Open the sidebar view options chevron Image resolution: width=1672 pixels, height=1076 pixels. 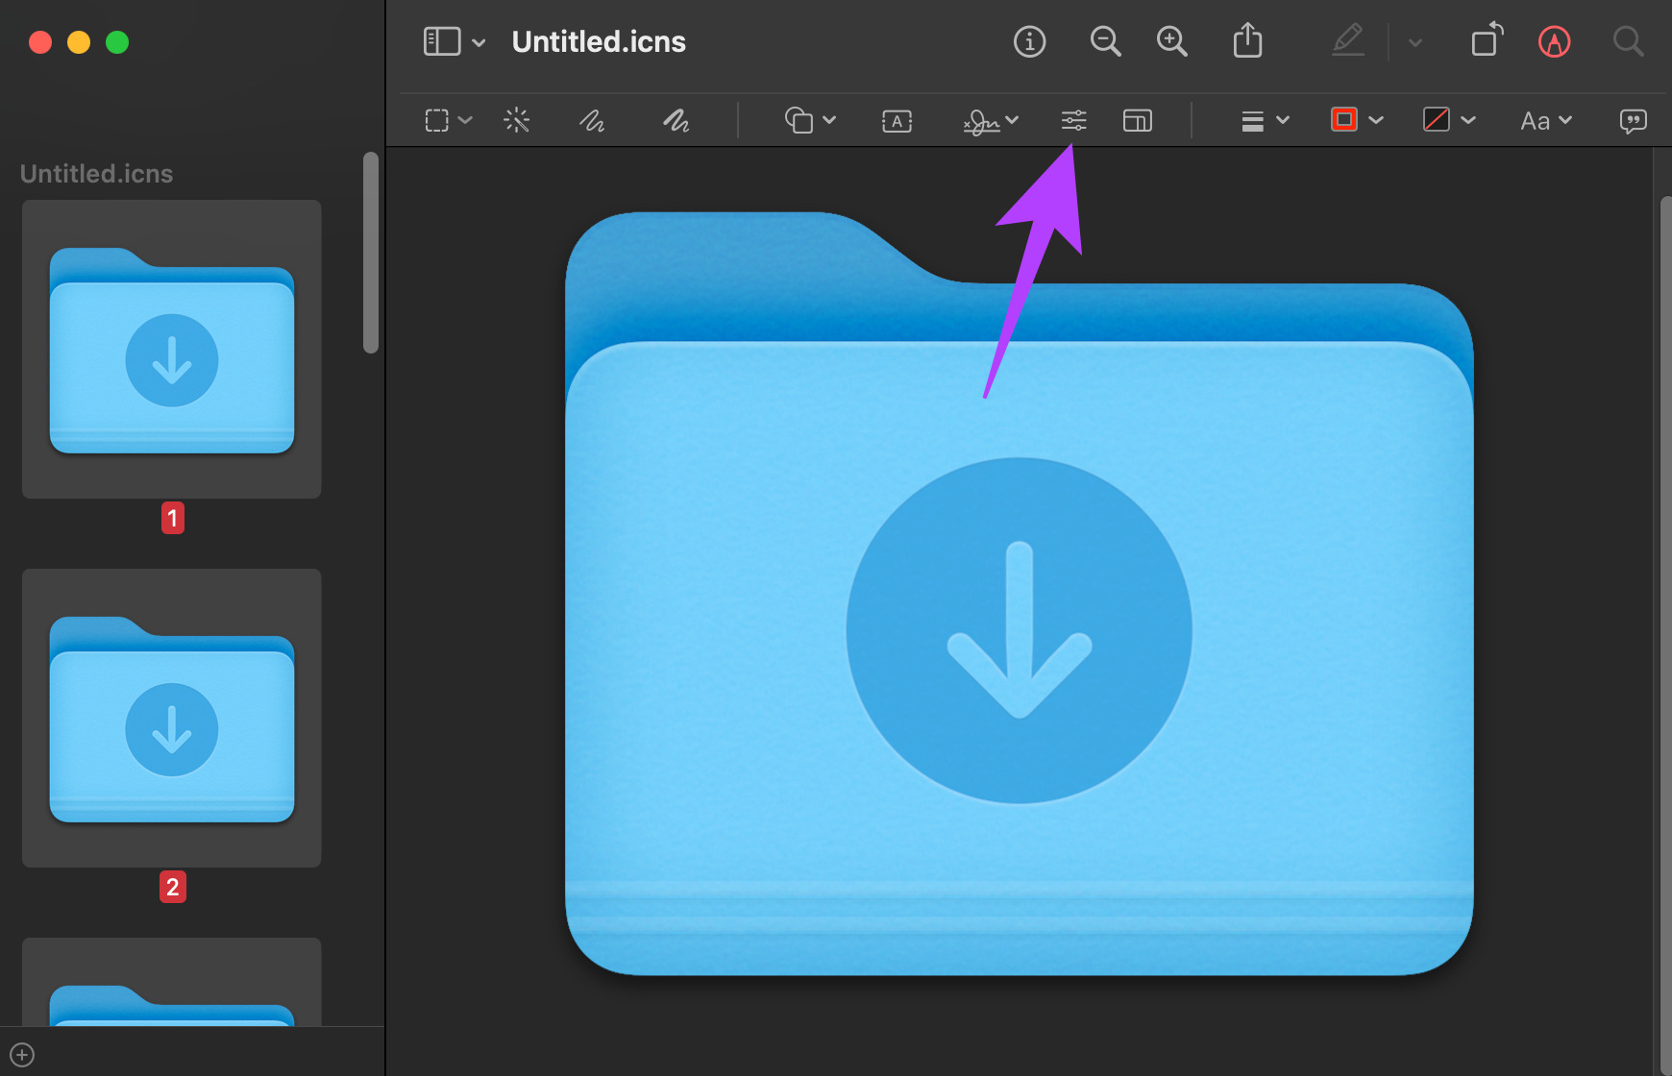point(479,43)
